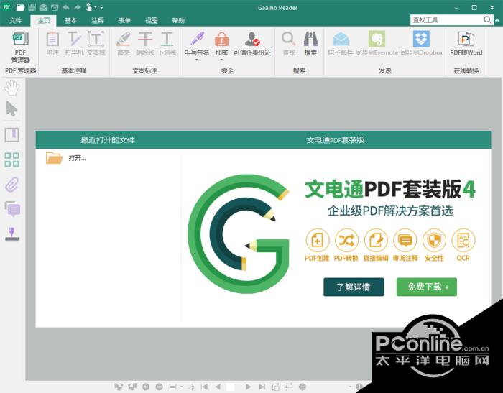This screenshot has width=503, height=393.
Task: Zoom out with minus button in bottom bar
Action: click(x=303, y=387)
